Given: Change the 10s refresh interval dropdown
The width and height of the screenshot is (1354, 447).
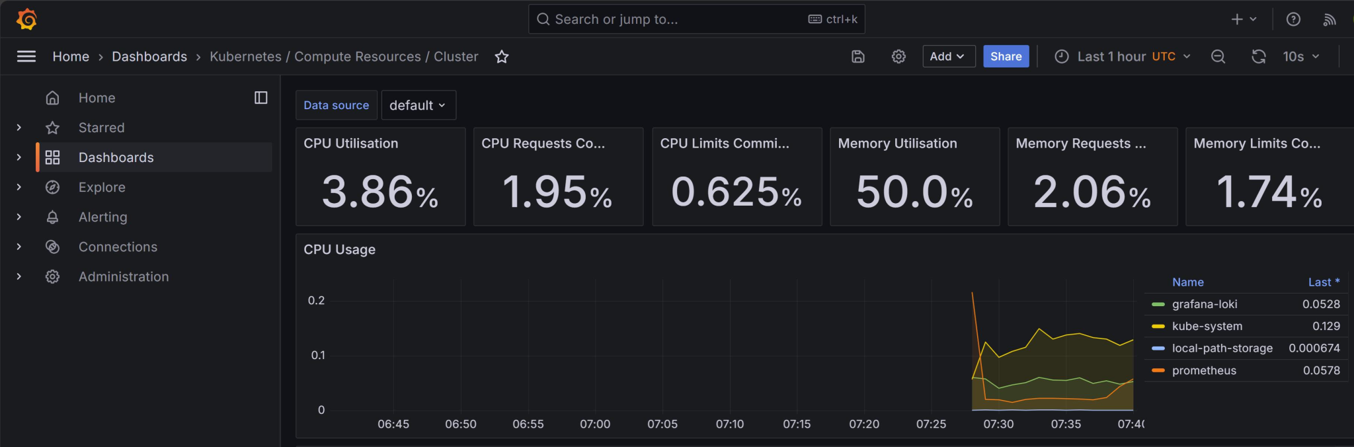Looking at the screenshot, I should click(x=1301, y=57).
